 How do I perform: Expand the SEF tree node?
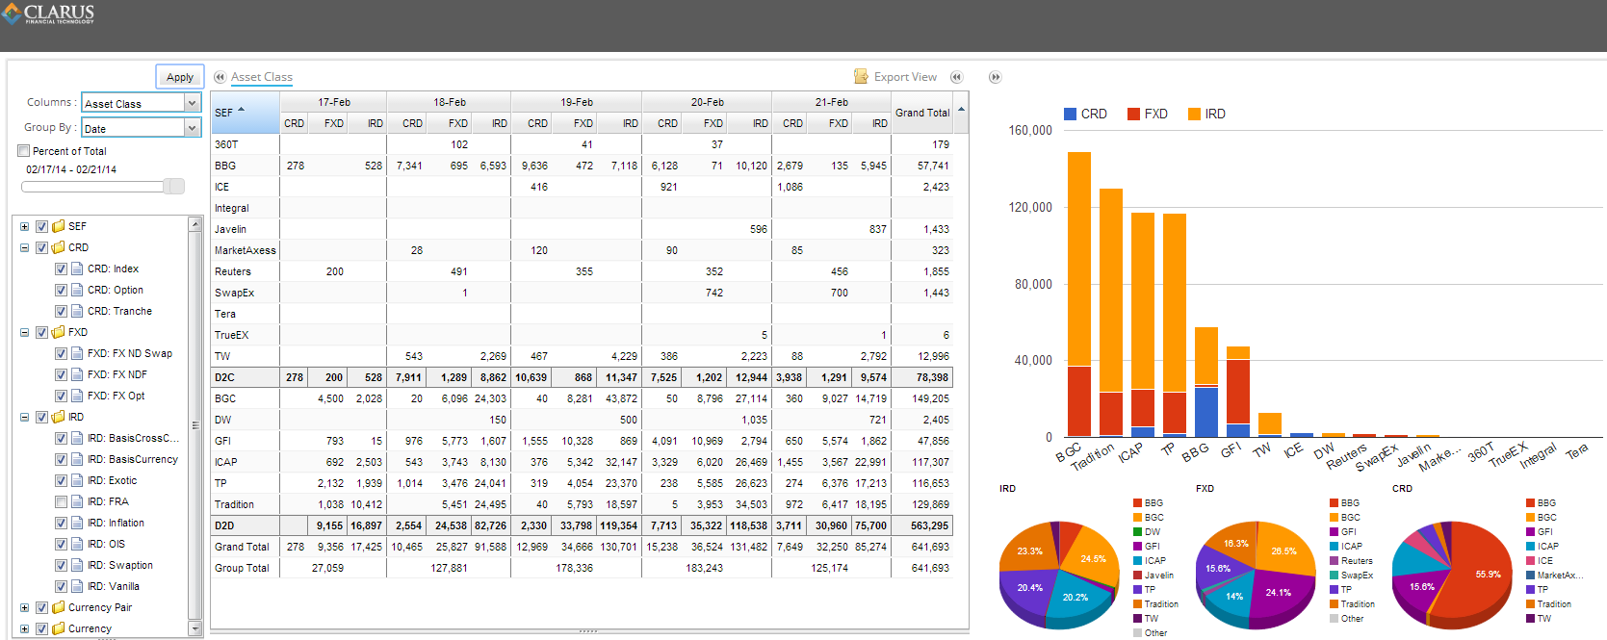pos(24,226)
